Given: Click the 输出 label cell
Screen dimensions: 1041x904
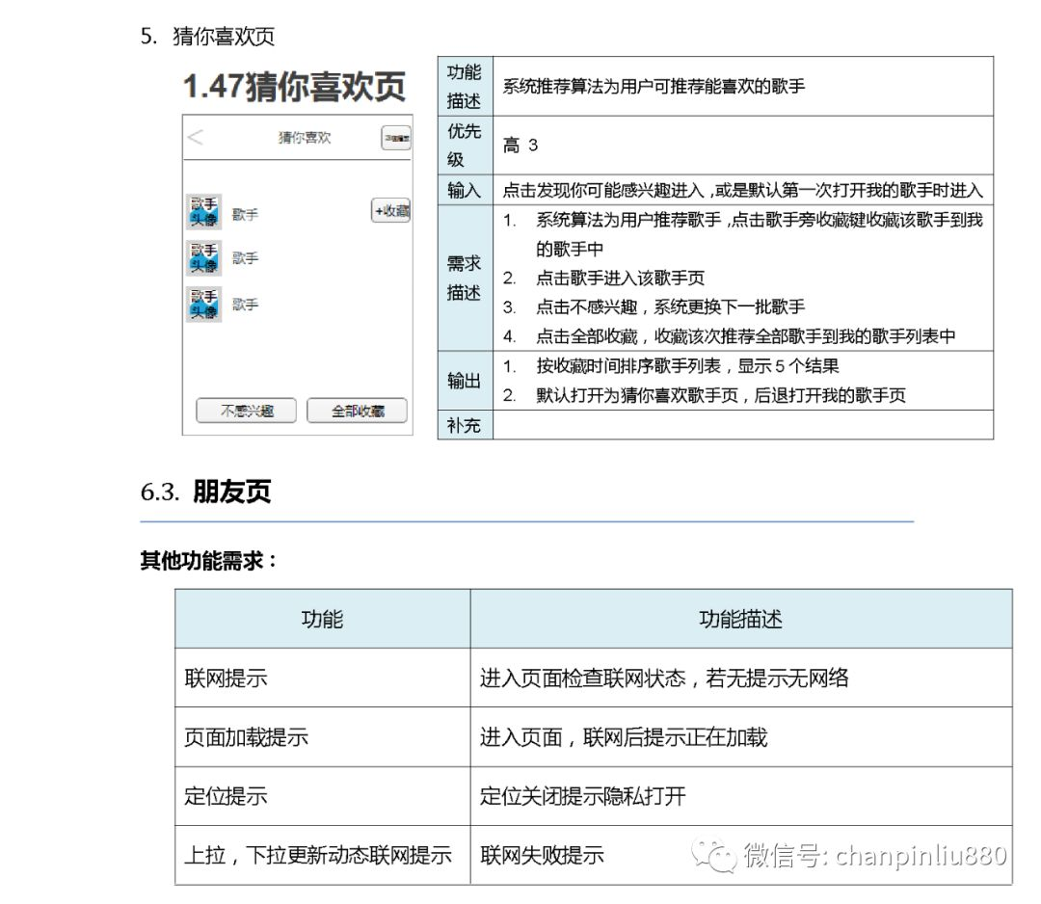Looking at the screenshot, I should [465, 381].
